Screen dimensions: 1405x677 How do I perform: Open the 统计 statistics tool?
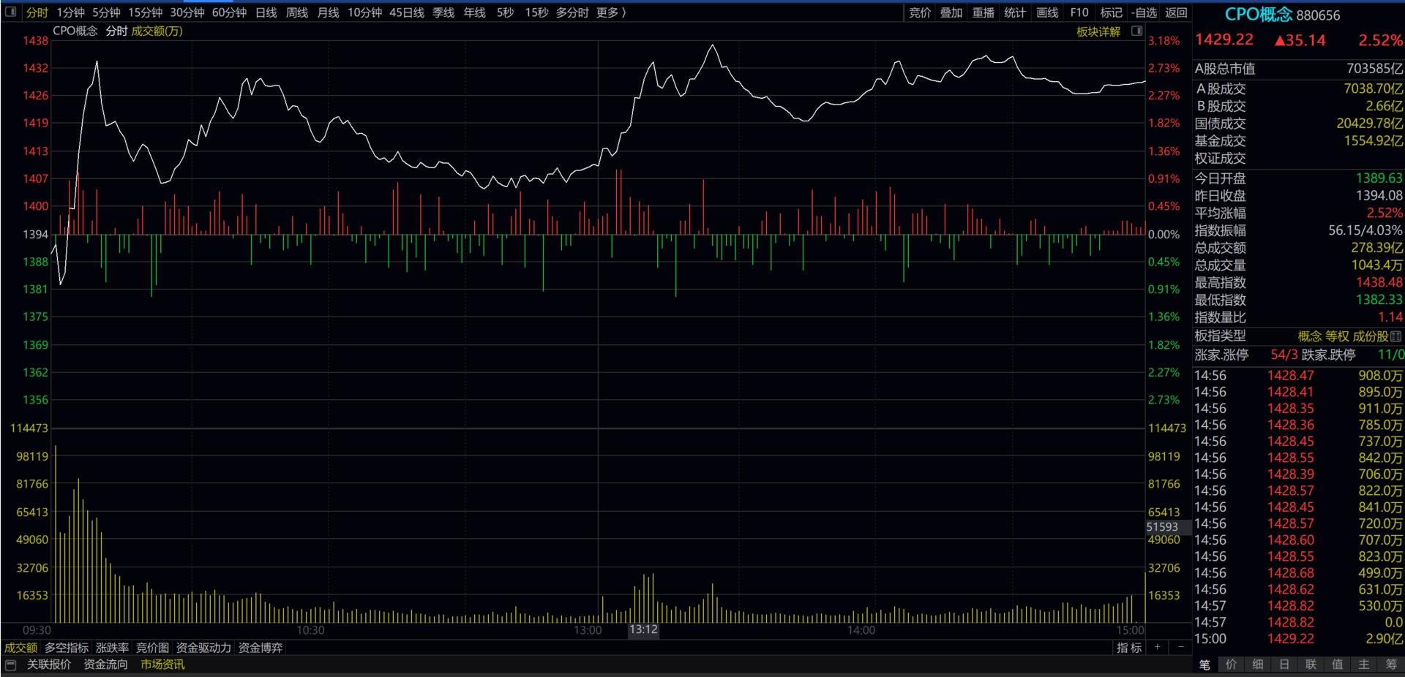point(1015,12)
